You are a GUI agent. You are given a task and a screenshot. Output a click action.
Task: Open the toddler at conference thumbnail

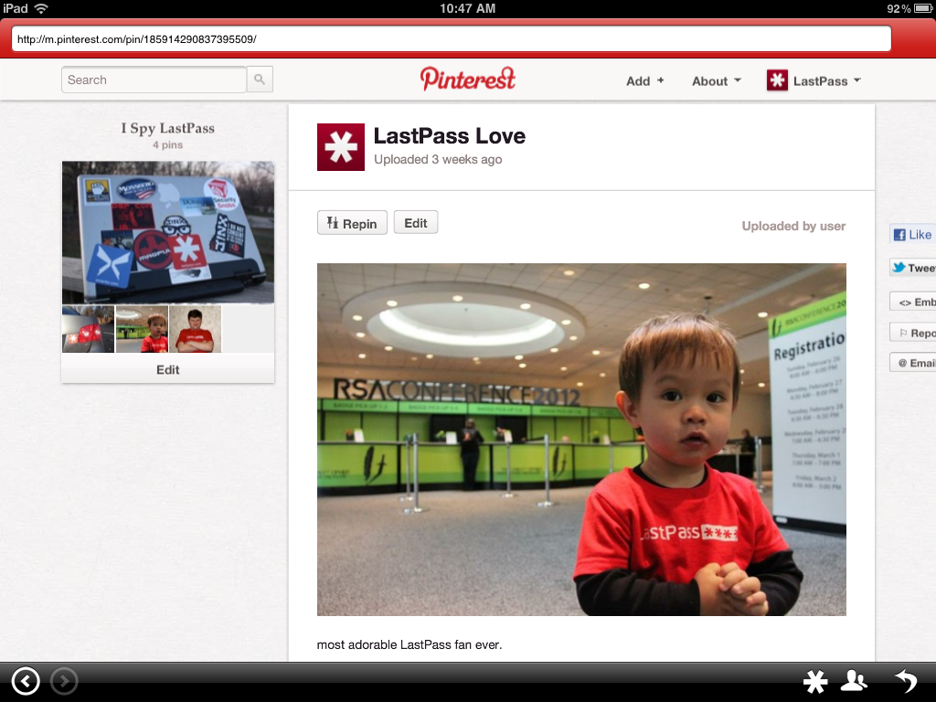click(x=142, y=329)
